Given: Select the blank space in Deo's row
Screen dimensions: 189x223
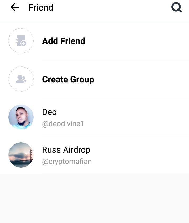Looking at the screenshot, I should pos(136,117).
